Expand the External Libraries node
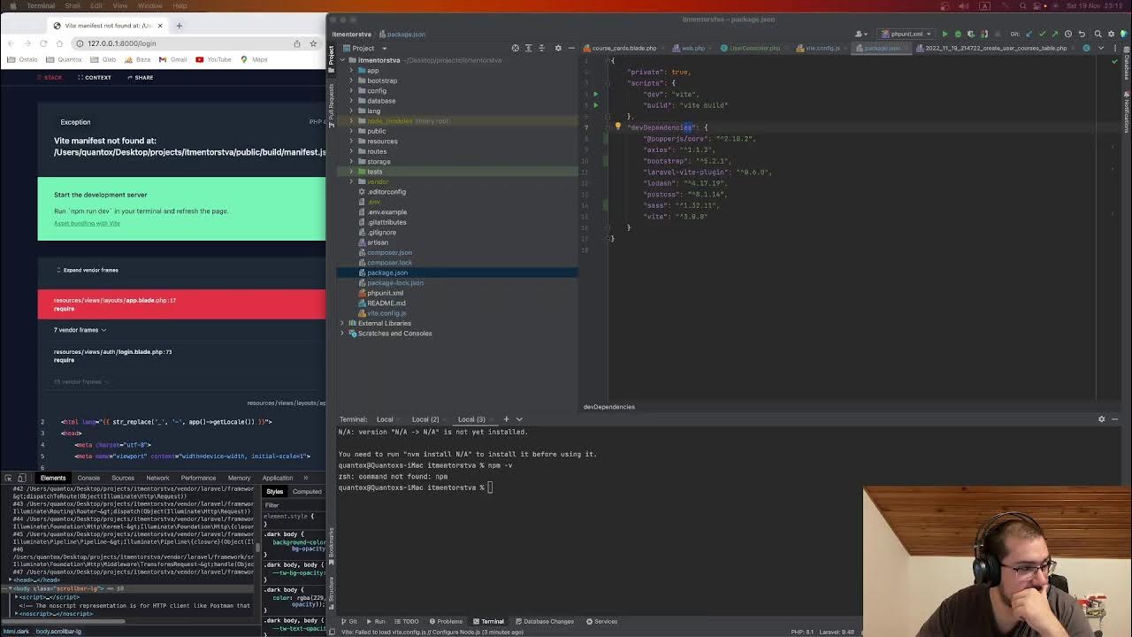Viewport: 1132px width, 637px height. [342, 323]
